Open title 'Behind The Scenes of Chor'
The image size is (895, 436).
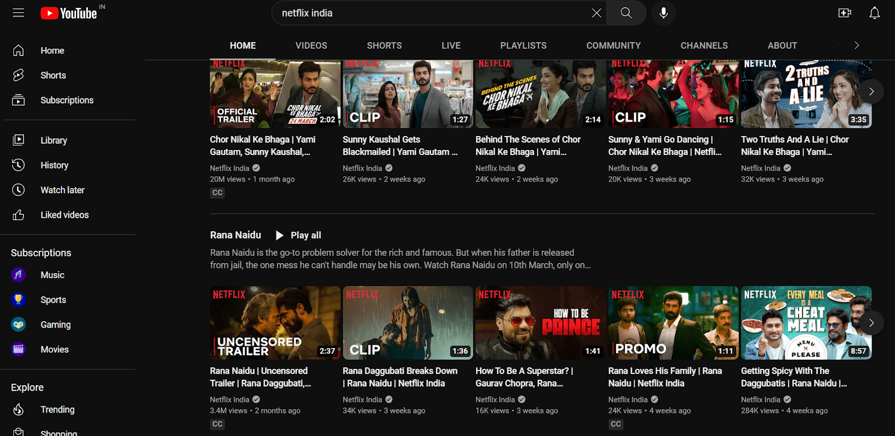[528, 146]
